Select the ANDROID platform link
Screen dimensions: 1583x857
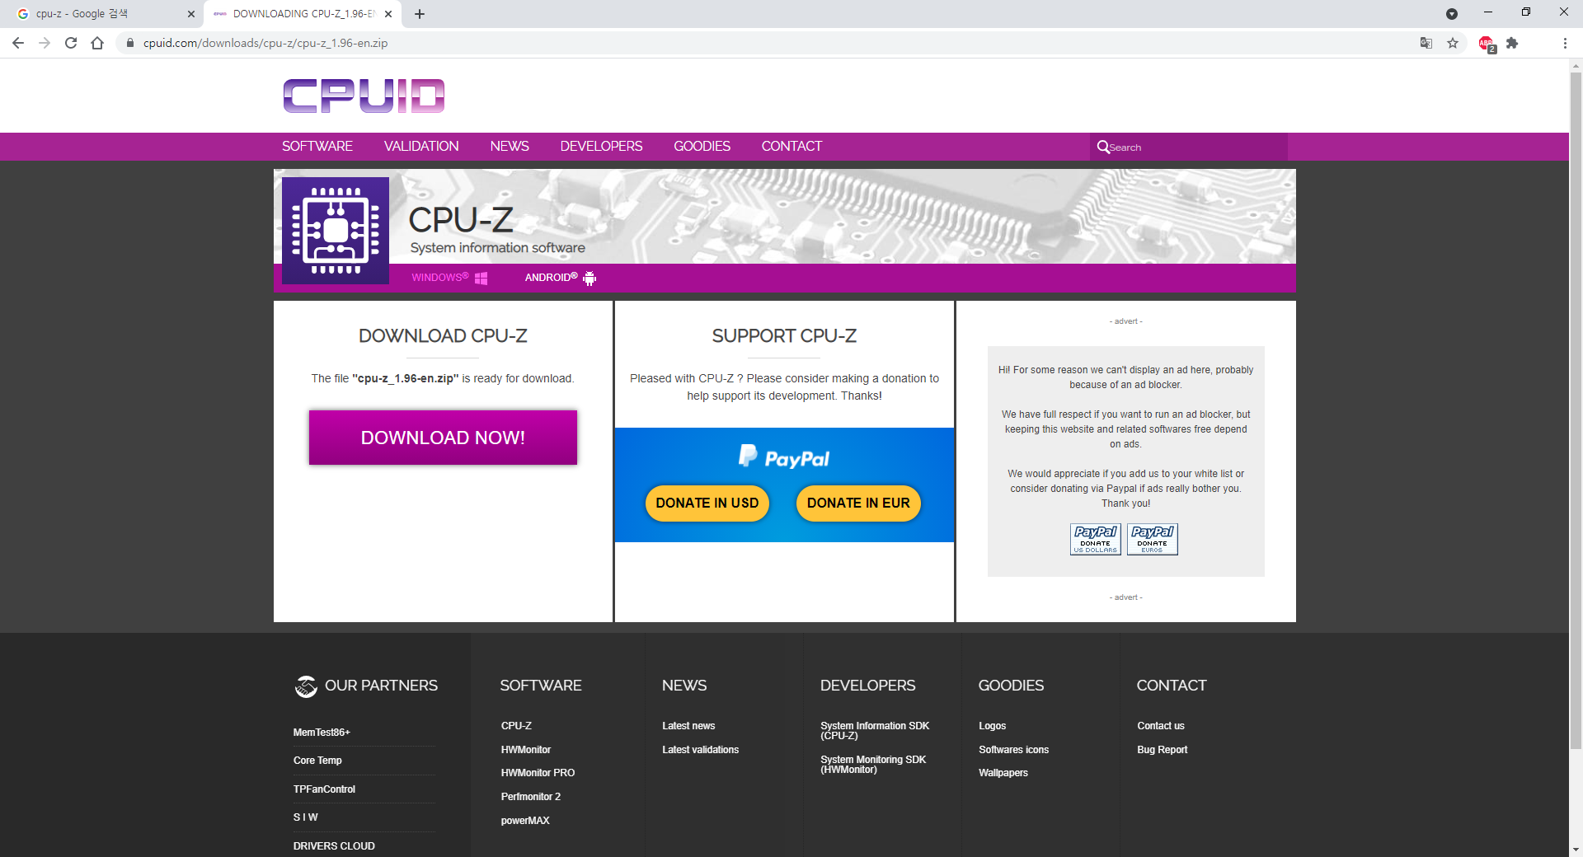pyautogui.click(x=552, y=278)
